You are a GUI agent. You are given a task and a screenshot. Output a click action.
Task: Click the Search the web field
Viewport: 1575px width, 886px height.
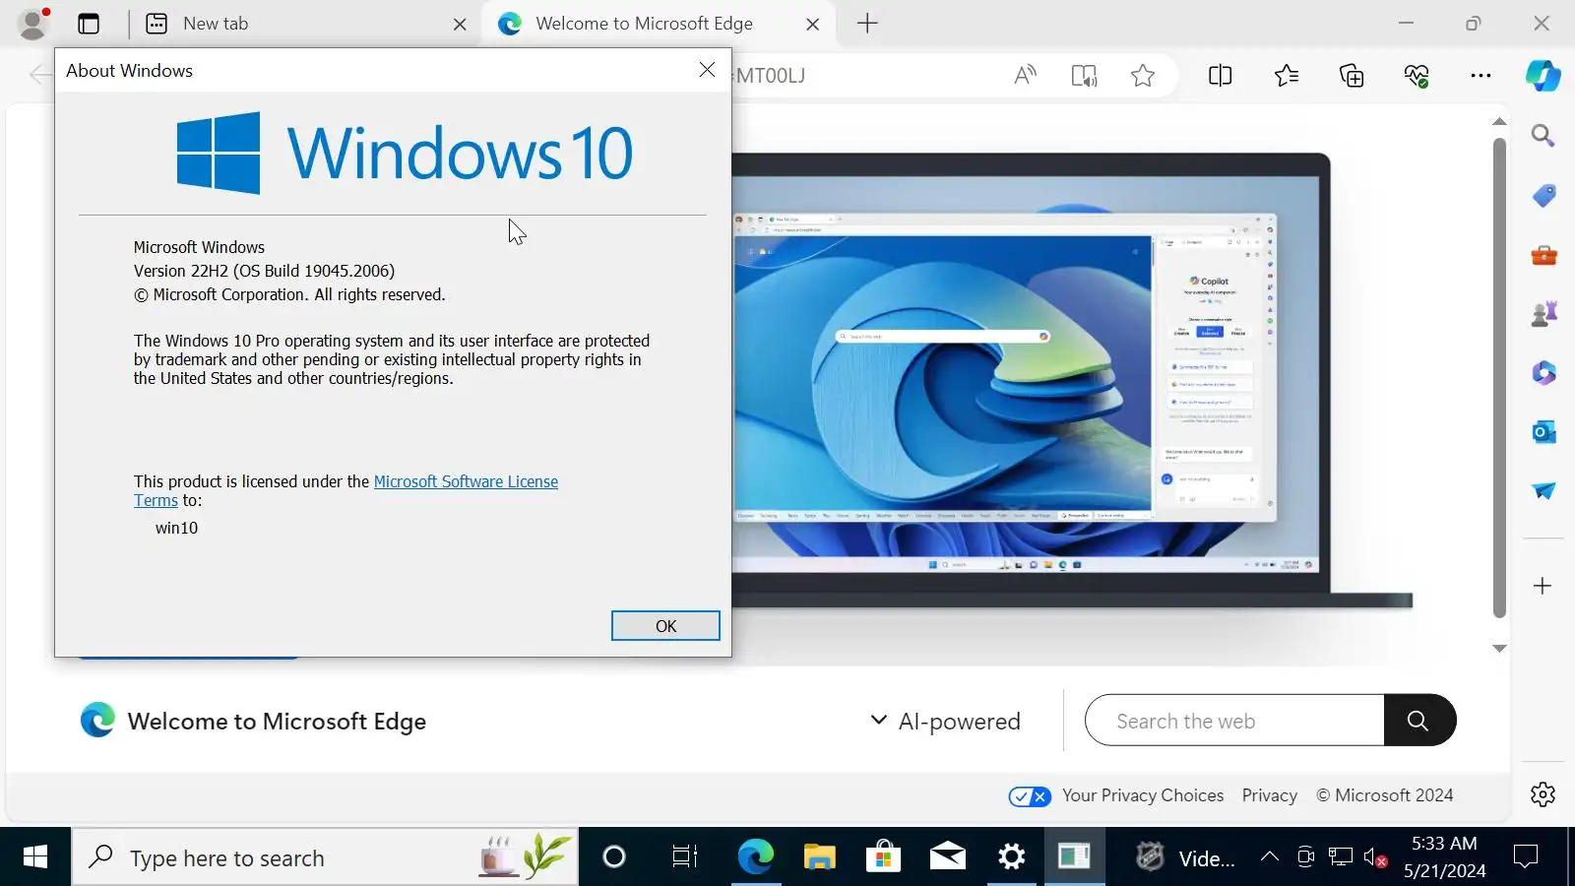click(x=1234, y=721)
